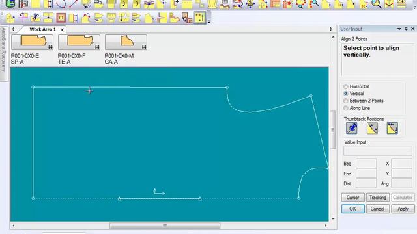
Task: Select the split piece horizontally tool
Action: point(48,18)
